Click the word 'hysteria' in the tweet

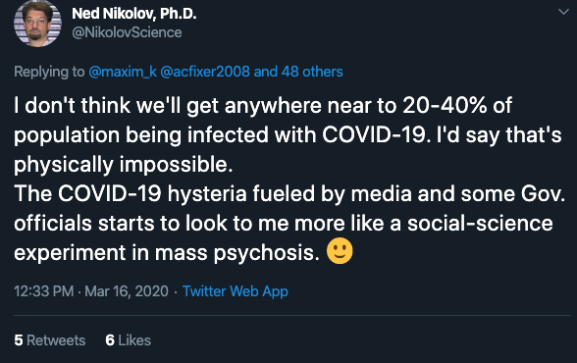pyautogui.click(x=207, y=194)
